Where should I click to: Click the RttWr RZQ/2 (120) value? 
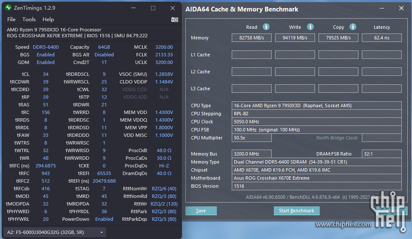164,204
